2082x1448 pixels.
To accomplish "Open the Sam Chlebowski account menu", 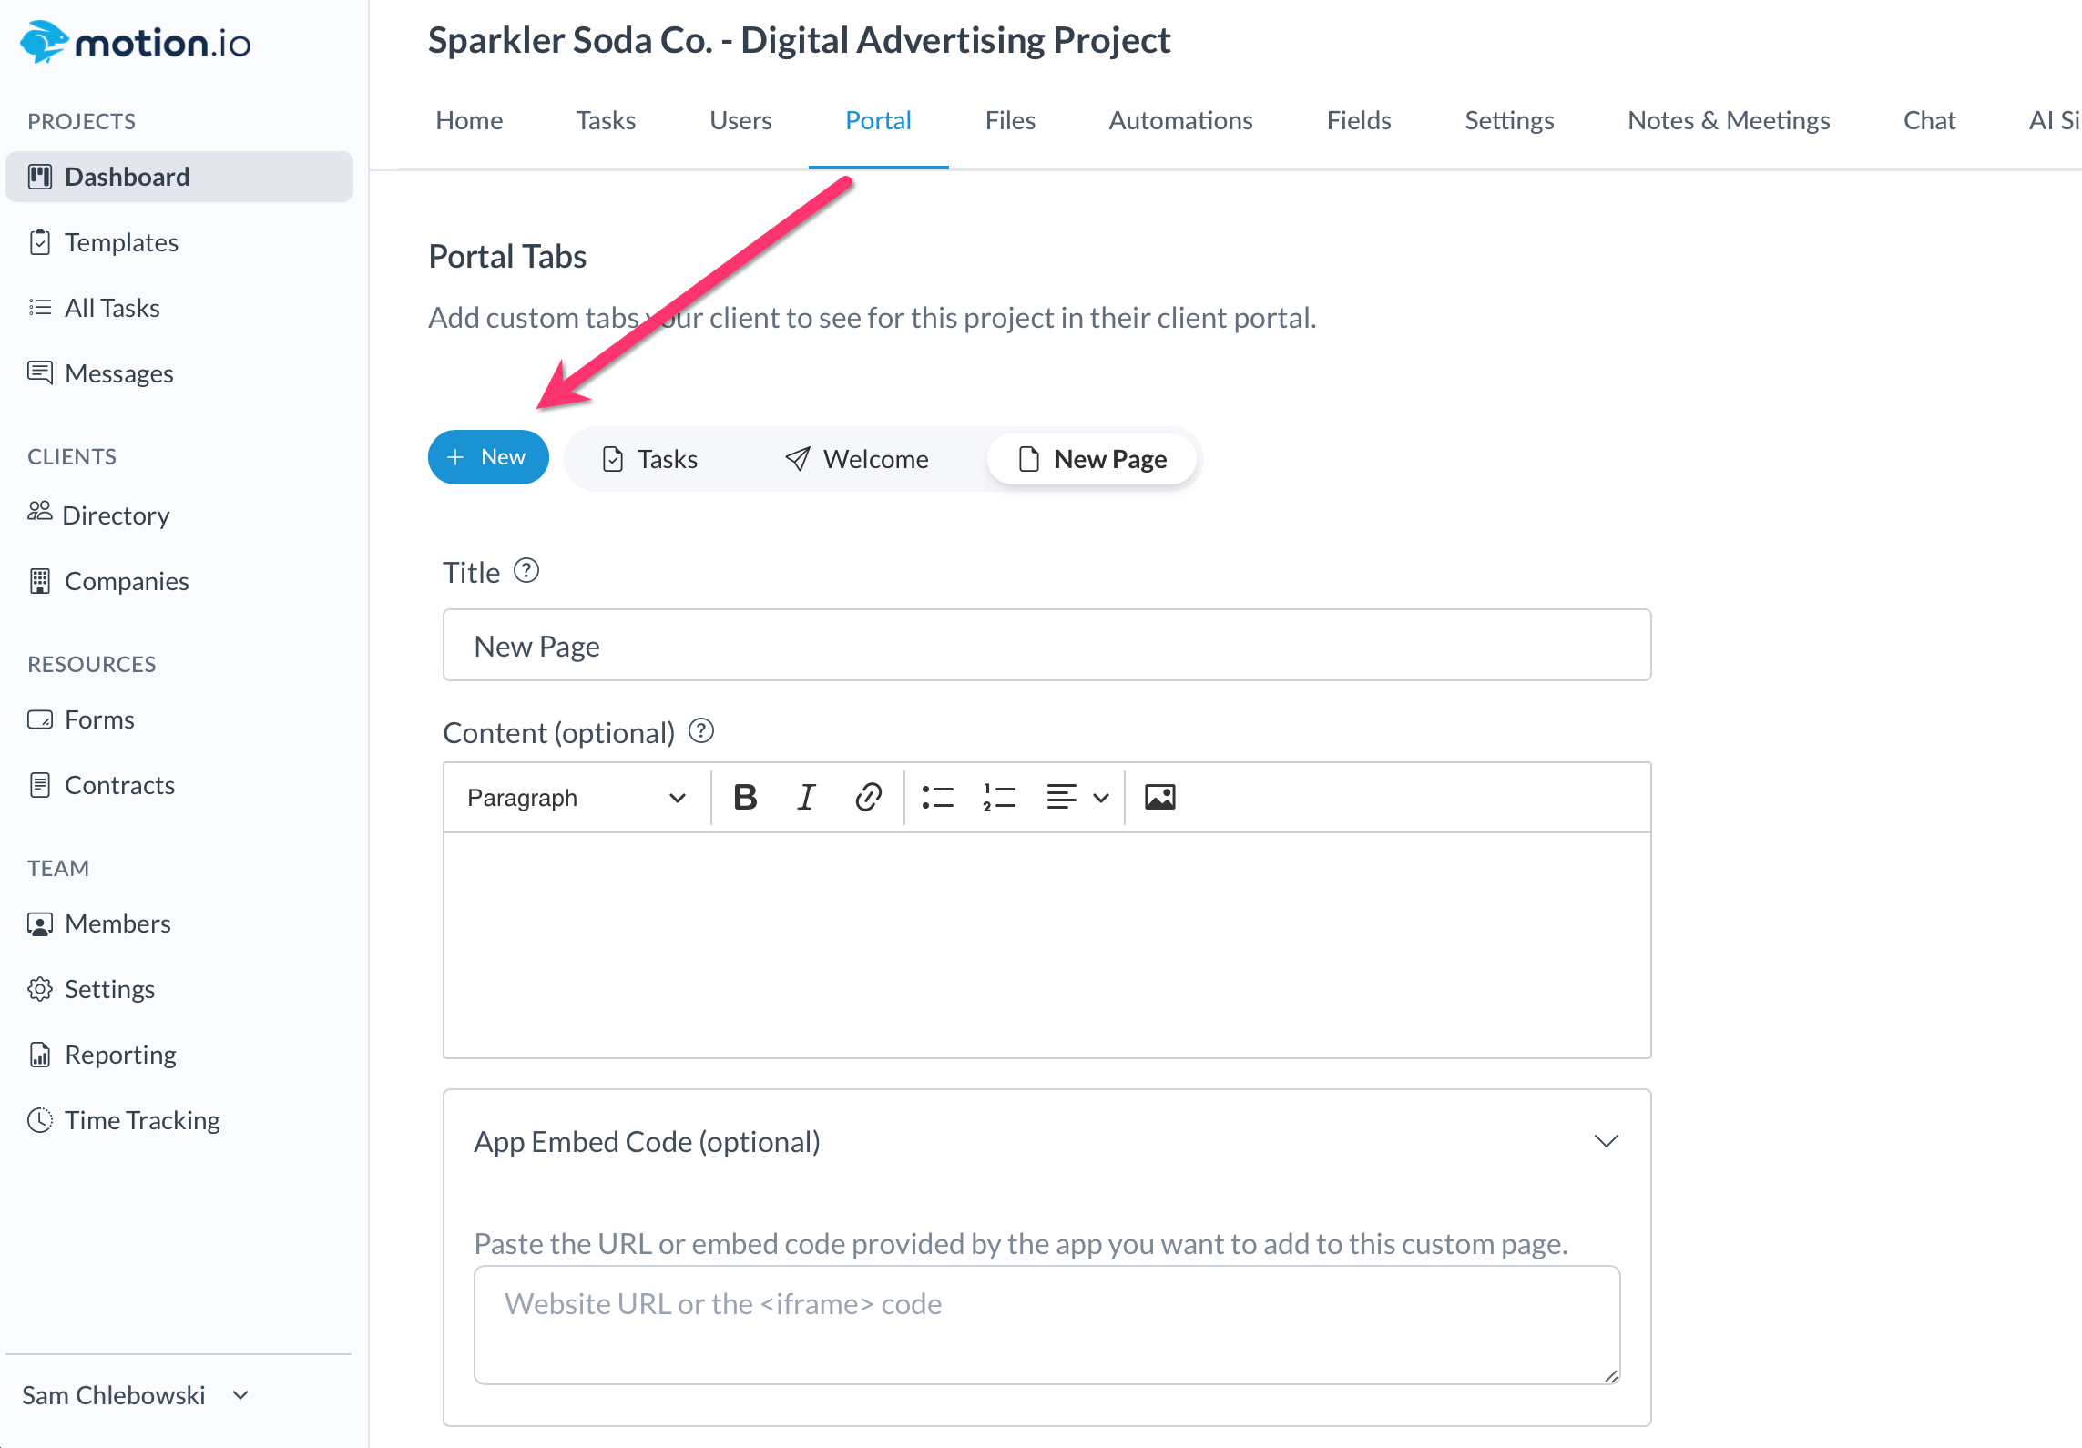I will pyautogui.click(x=135, y=1395).
